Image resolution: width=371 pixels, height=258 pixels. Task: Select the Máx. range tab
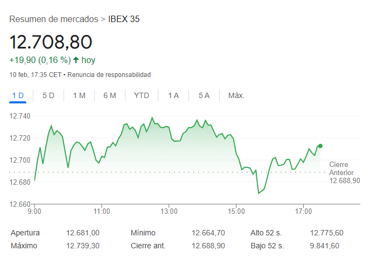[236, 95]
